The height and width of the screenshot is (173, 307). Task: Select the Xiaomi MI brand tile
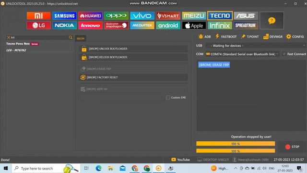38,16
